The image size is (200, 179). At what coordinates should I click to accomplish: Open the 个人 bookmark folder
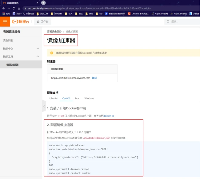click(x=69, y=14)
